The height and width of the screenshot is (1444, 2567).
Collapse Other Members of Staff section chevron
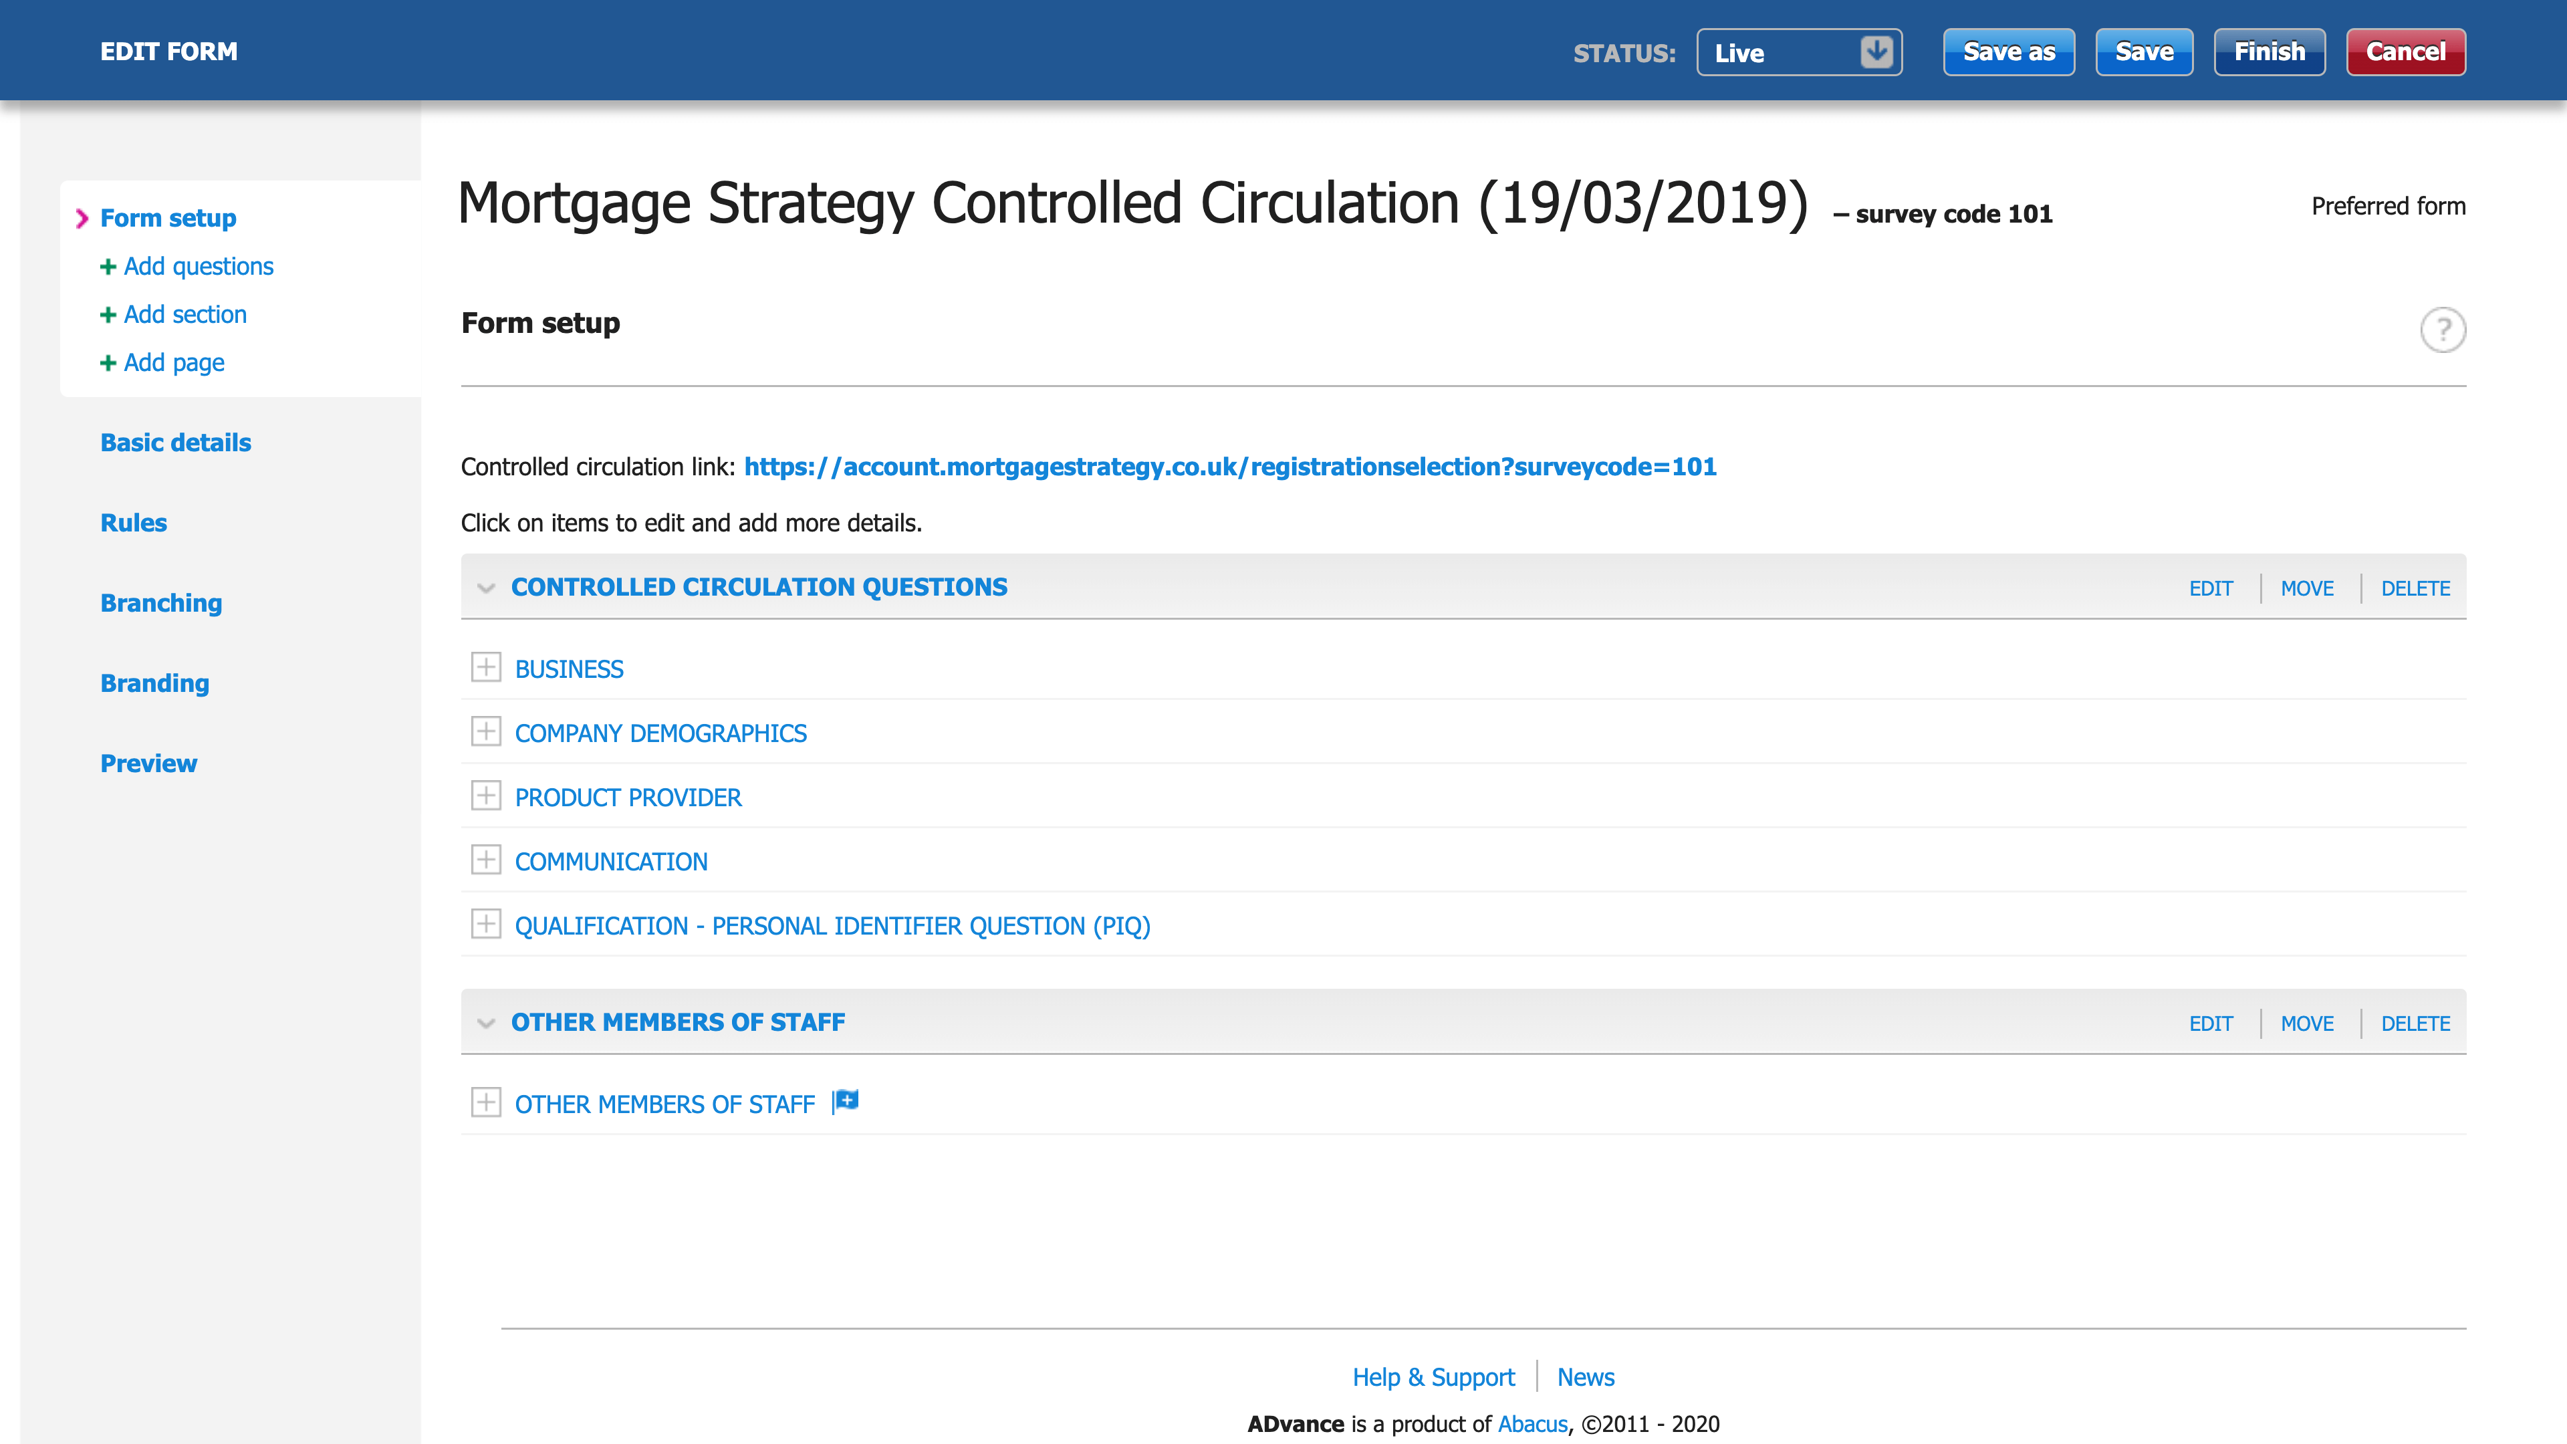tap(486, 1024)
